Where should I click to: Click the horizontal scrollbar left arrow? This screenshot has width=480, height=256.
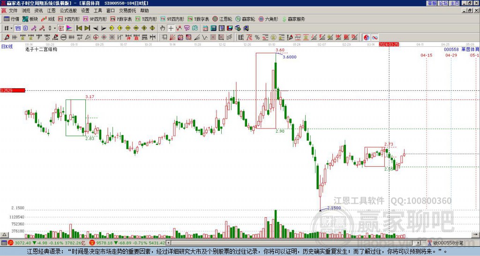168,243
